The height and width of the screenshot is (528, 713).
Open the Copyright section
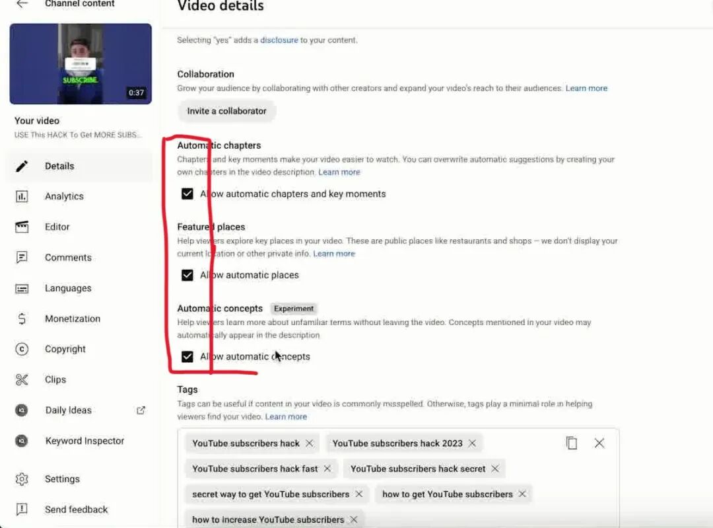(x=63, y=349)
